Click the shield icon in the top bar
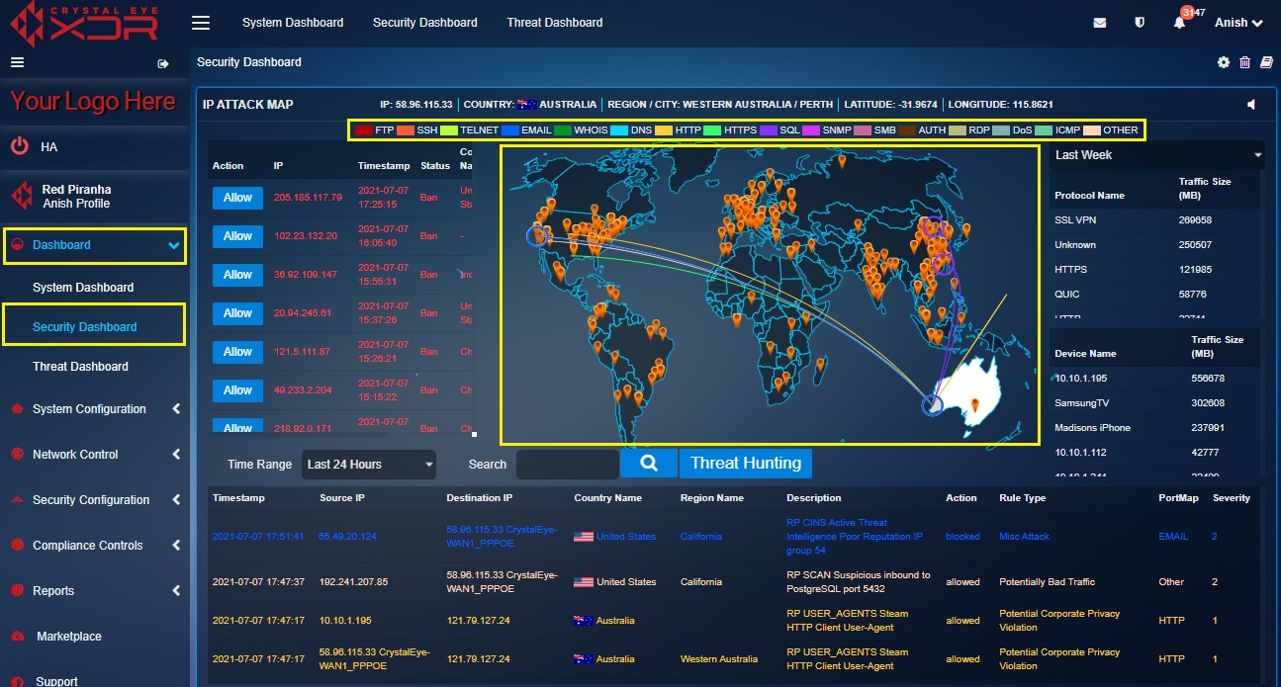The width and height of the screenshot is (1281, 687). (x=1140, y=23)
